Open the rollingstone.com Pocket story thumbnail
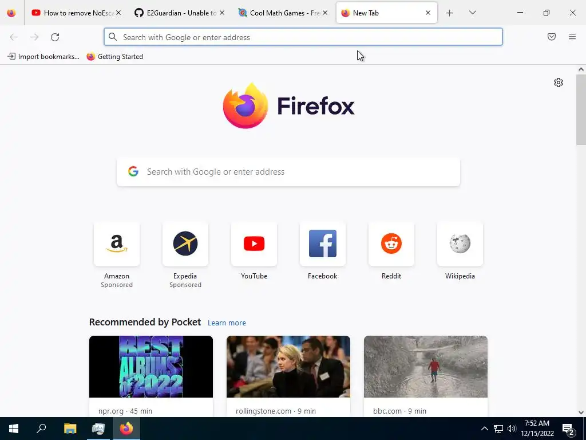The image size is (586, 440). [288, 367]
